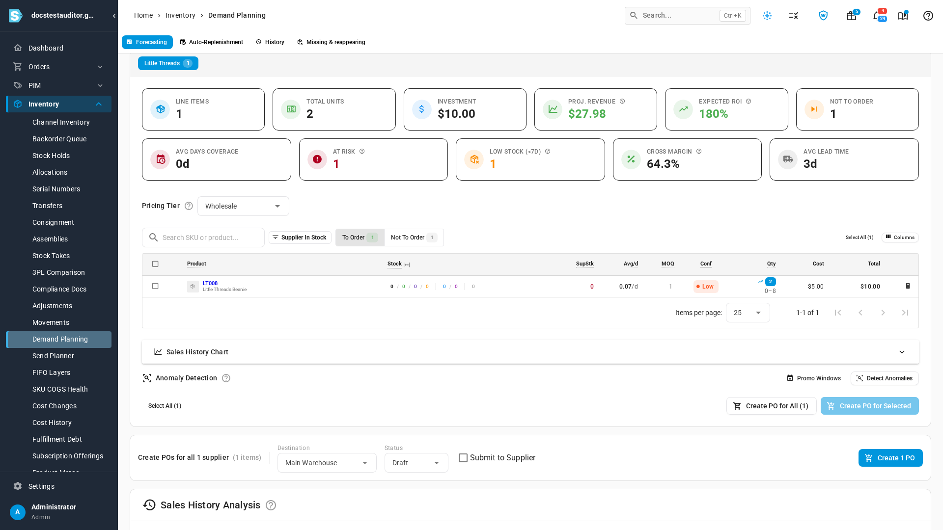Click the calculator icon in LT008 row
This screenshot has width=943, height=530.
tap(908, 286)
